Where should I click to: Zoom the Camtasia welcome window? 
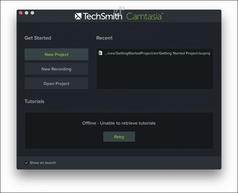(x=32, y=13)
